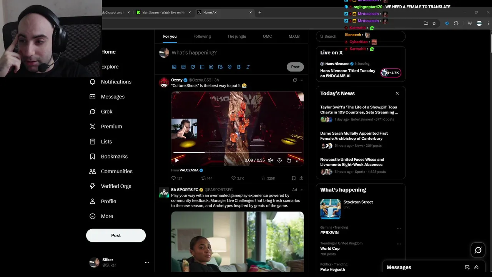Open Verified Orgs page

(110, 186)
